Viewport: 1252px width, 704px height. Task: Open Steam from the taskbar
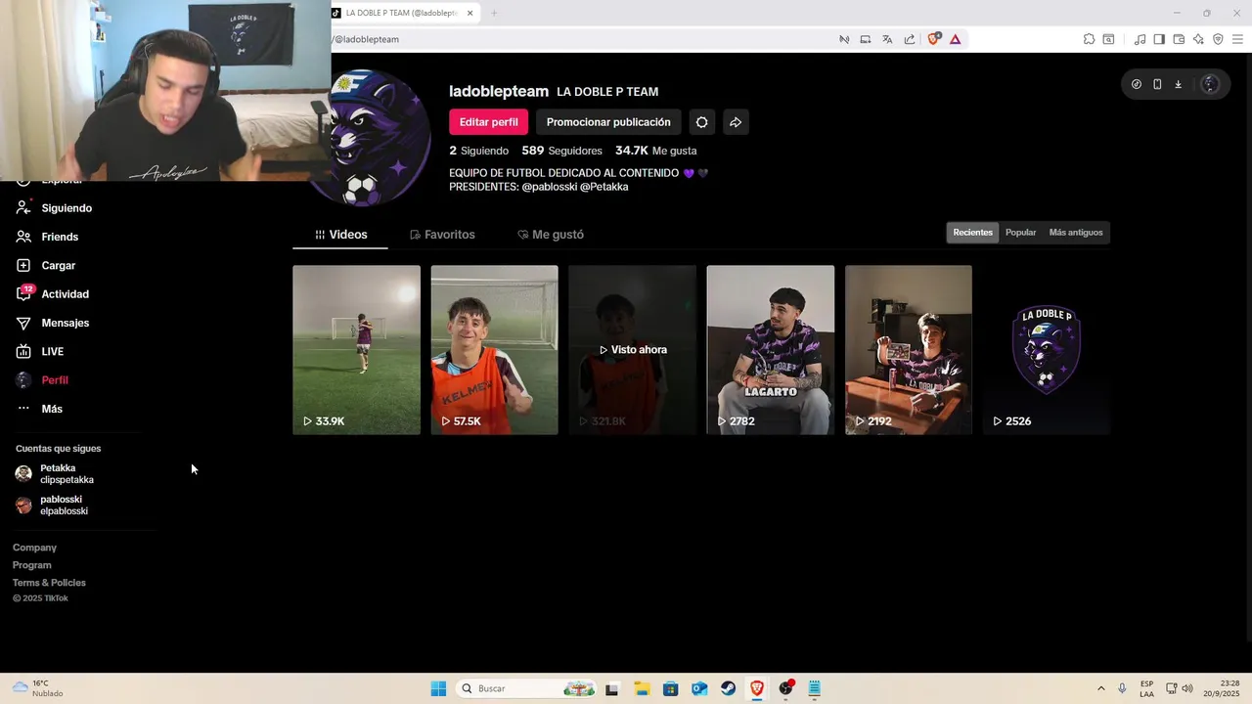point(729,688)
